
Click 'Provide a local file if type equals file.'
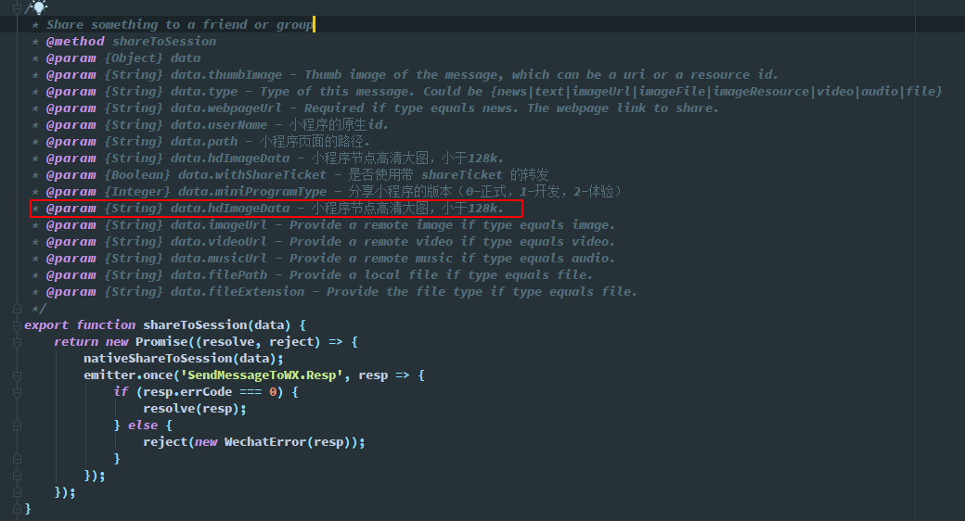[441, 274]
